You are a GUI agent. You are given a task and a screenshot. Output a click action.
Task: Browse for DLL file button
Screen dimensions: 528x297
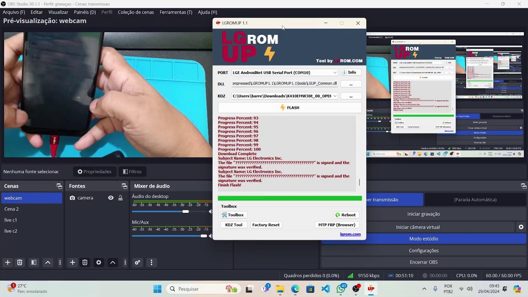coord(351,84)
